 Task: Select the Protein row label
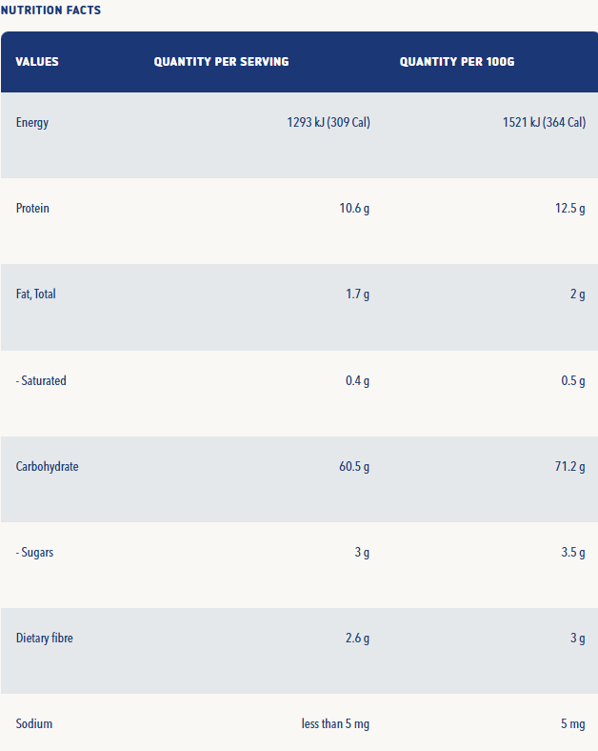tap(32, 209)
